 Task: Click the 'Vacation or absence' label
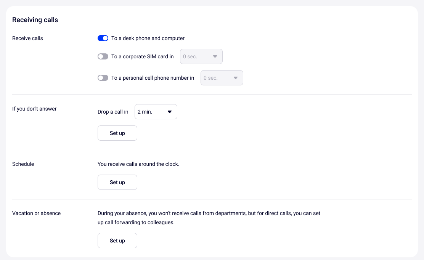pyautogui.click(x=36, y=213)
